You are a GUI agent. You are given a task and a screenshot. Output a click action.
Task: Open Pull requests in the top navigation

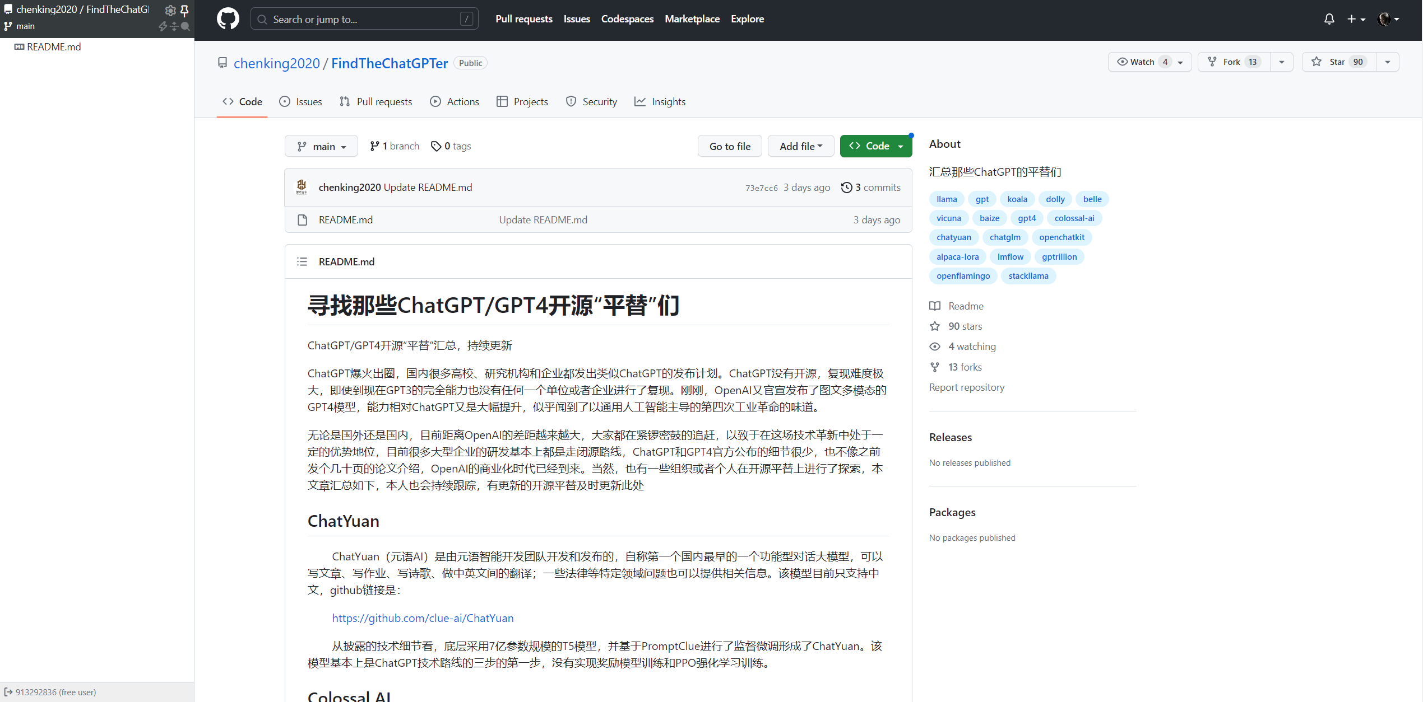pos(523,19)
